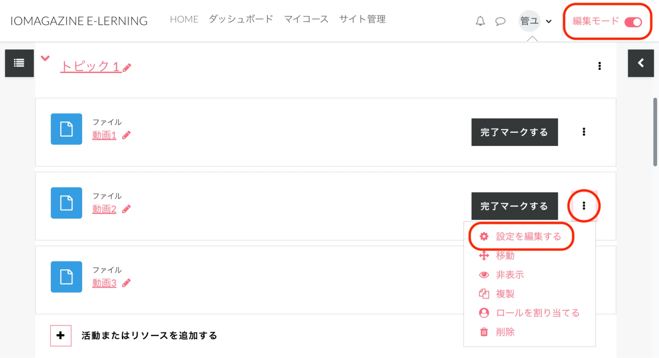This screenshot has height=358, width=659.
Task: Collapse the トピック 1 section chevron
Action: (x=45, y=58)
